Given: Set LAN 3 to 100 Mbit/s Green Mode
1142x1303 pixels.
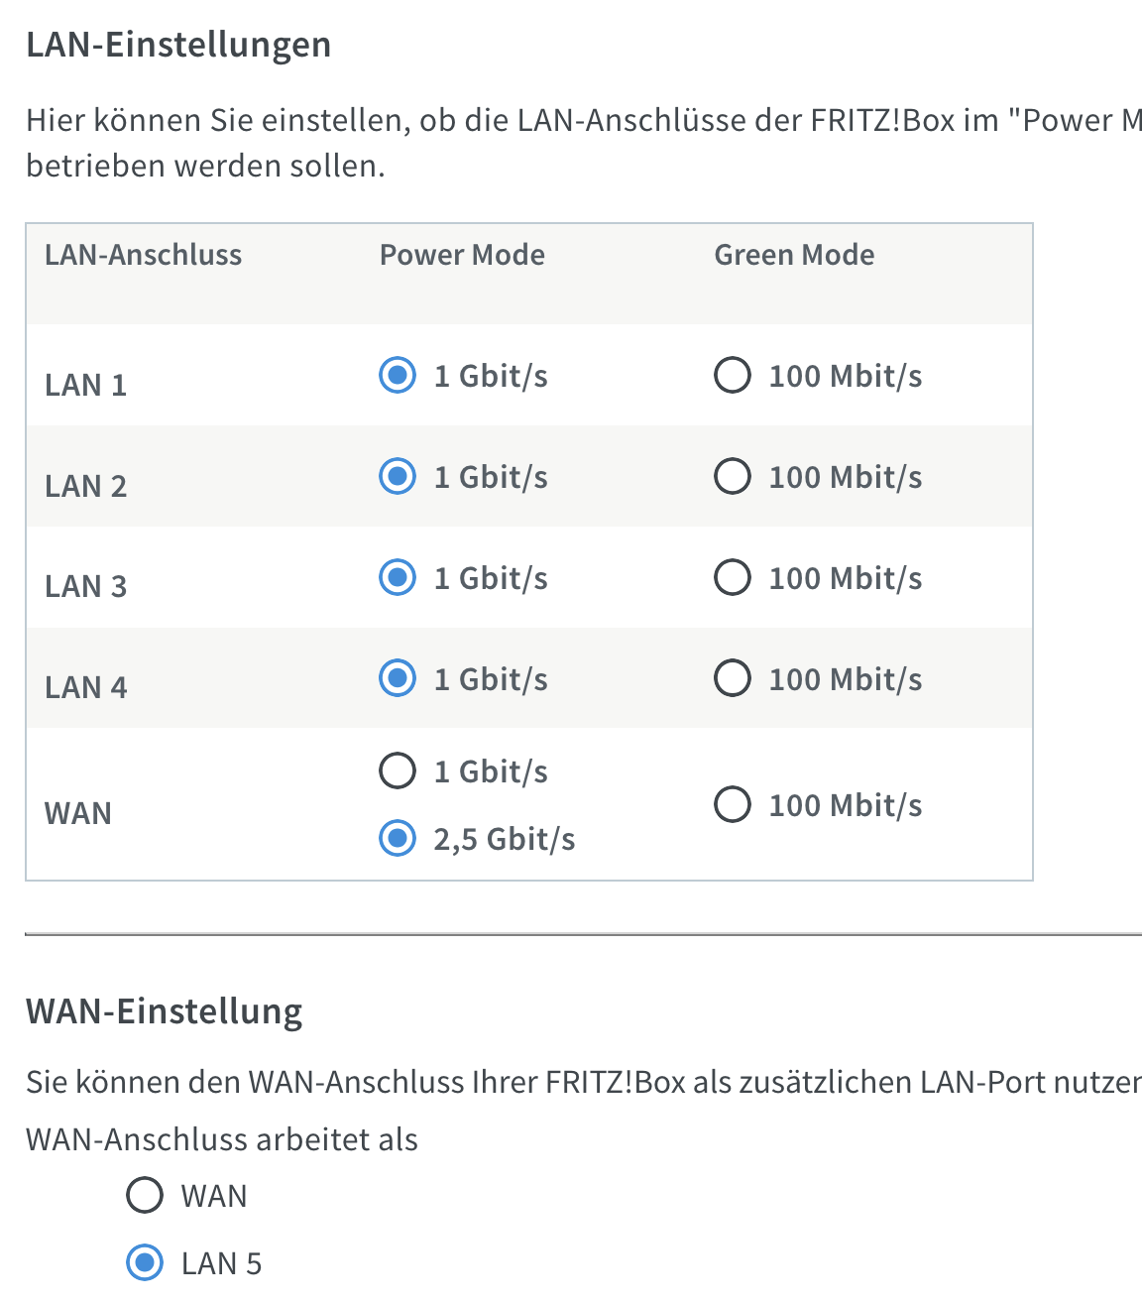Looking at the screenshot, I should click(733, 578).
